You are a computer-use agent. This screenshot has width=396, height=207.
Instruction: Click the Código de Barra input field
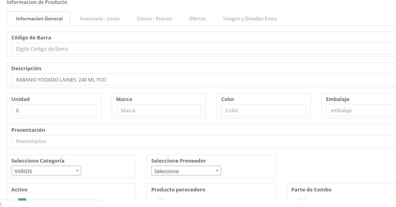point(203,49)
